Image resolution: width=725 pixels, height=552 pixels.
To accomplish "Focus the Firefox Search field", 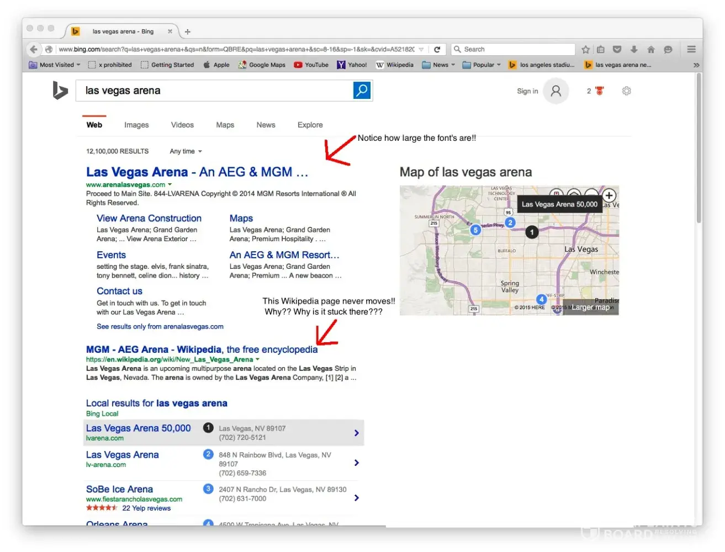I will (514, 49).
